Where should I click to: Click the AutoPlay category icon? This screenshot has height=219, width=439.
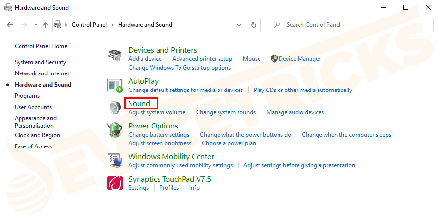tap(115, 86)
